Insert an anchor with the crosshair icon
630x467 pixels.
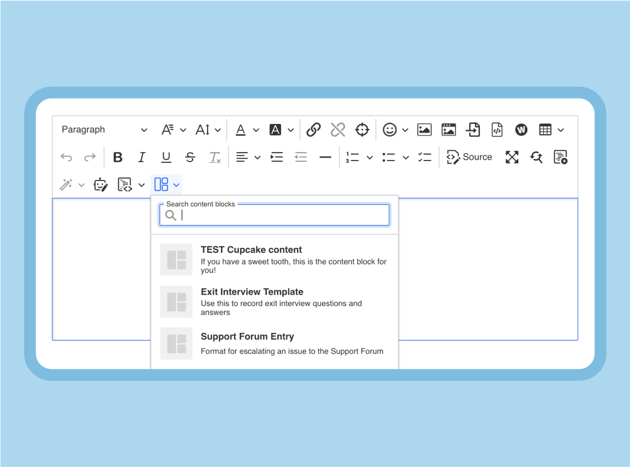(362, 130)
